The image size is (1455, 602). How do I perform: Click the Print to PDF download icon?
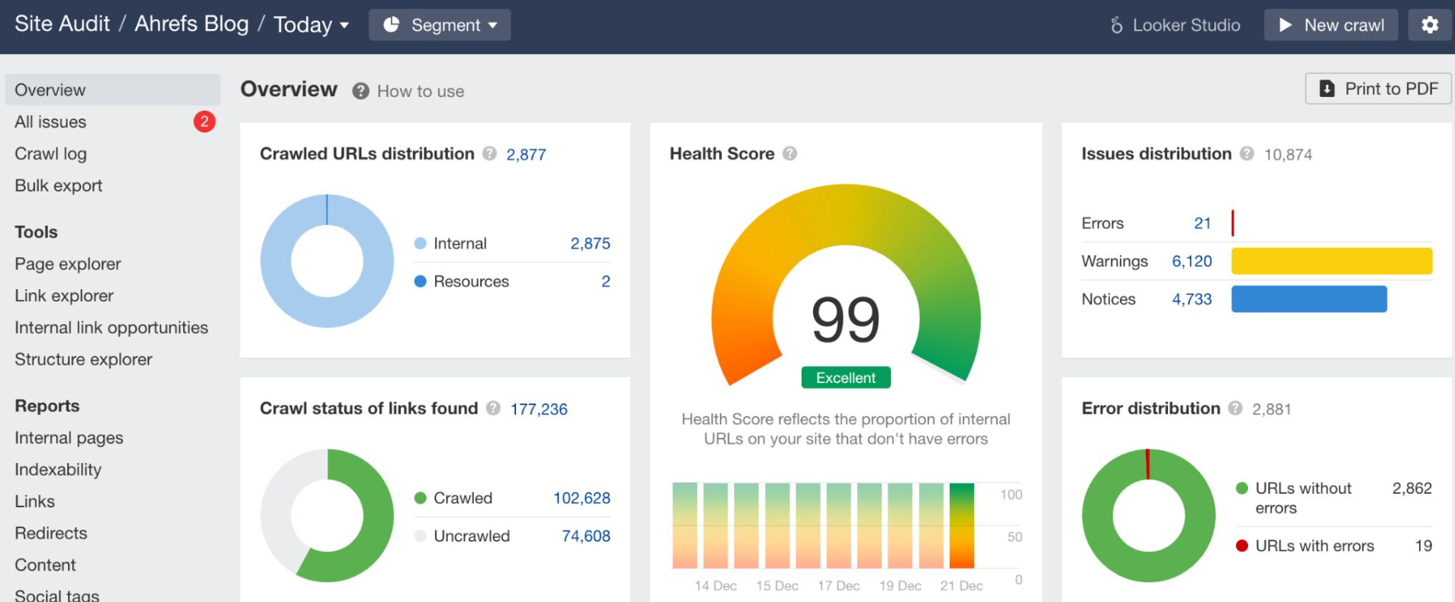1328,89
